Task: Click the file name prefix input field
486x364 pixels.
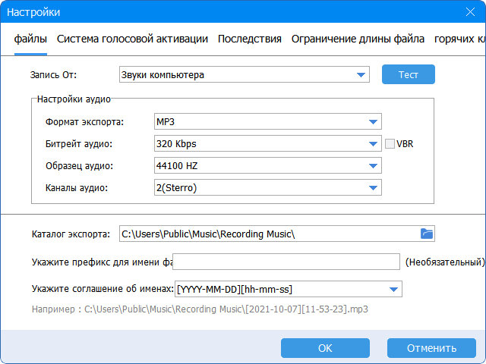Action: click(x=286, y=262)
